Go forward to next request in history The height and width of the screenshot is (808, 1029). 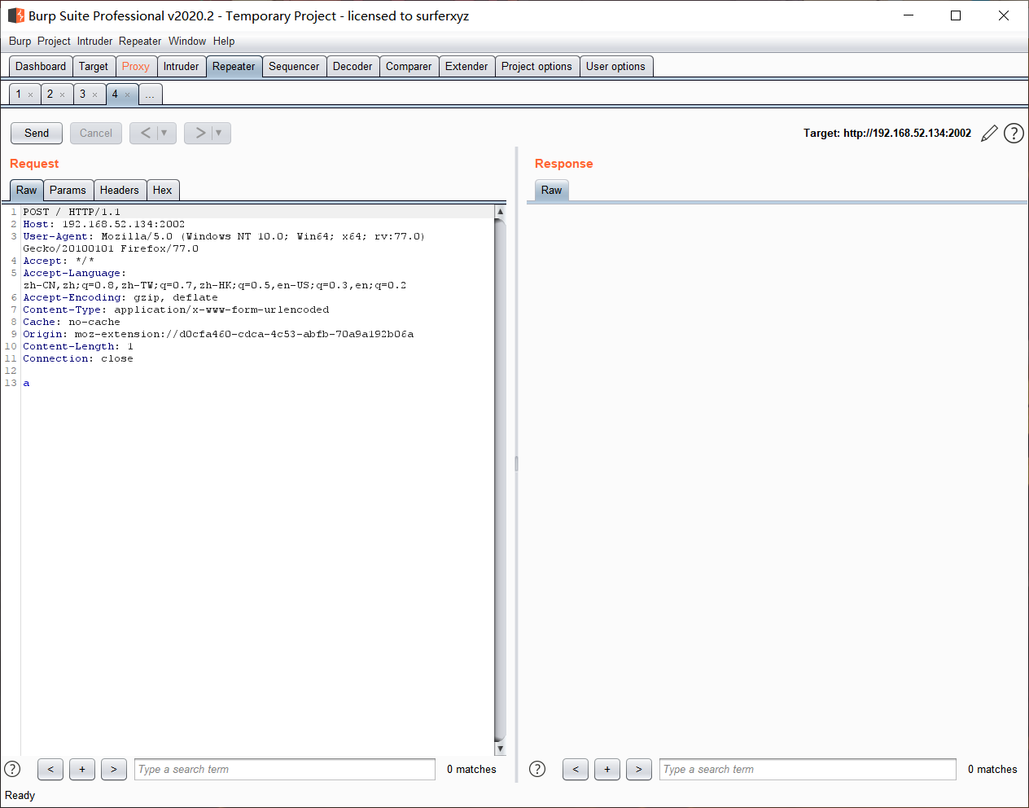coord(200,133)
